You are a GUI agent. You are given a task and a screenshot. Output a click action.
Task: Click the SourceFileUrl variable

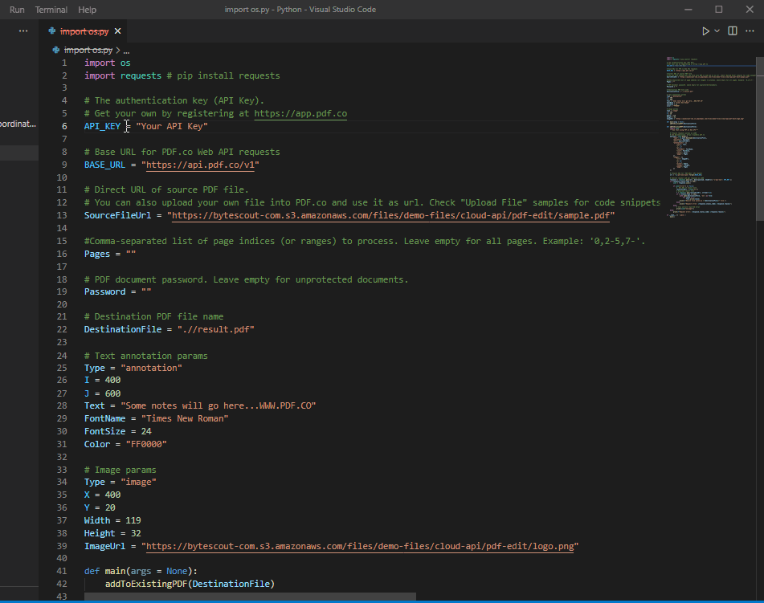tap(117, 215)
